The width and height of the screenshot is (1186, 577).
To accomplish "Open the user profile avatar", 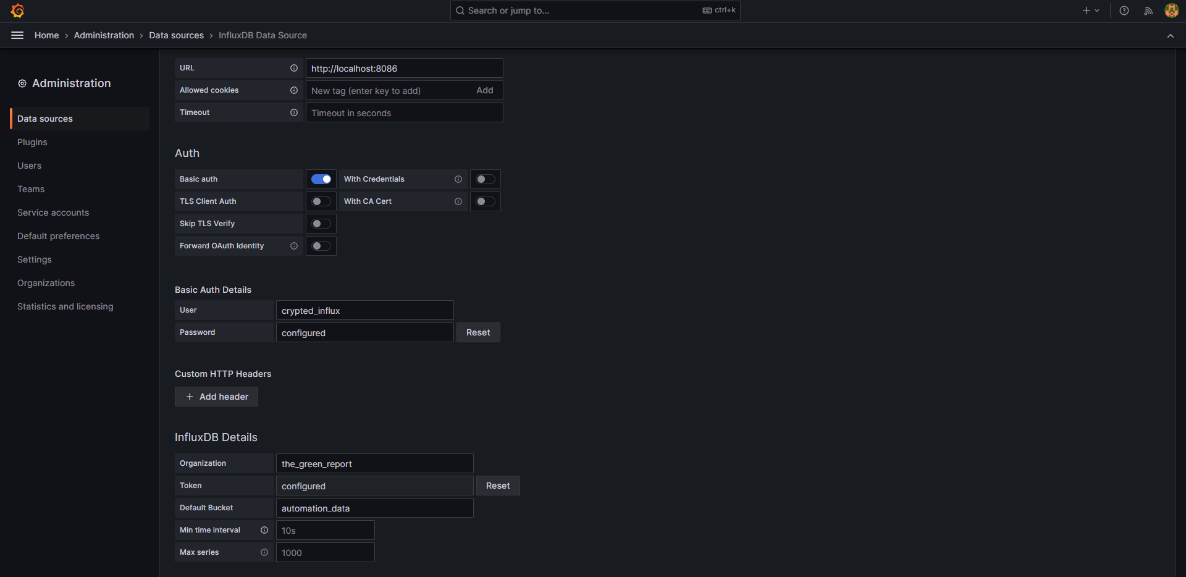I will pyautogui.click(x=1171, y=11).
